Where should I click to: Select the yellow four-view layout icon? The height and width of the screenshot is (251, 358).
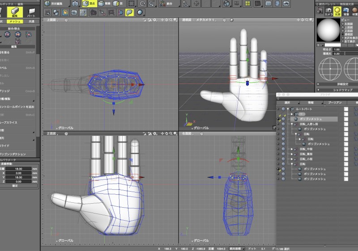pos(247,4)
